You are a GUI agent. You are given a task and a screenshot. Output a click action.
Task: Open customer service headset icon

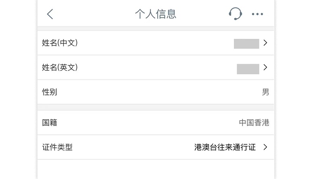(x=235, y=14)
